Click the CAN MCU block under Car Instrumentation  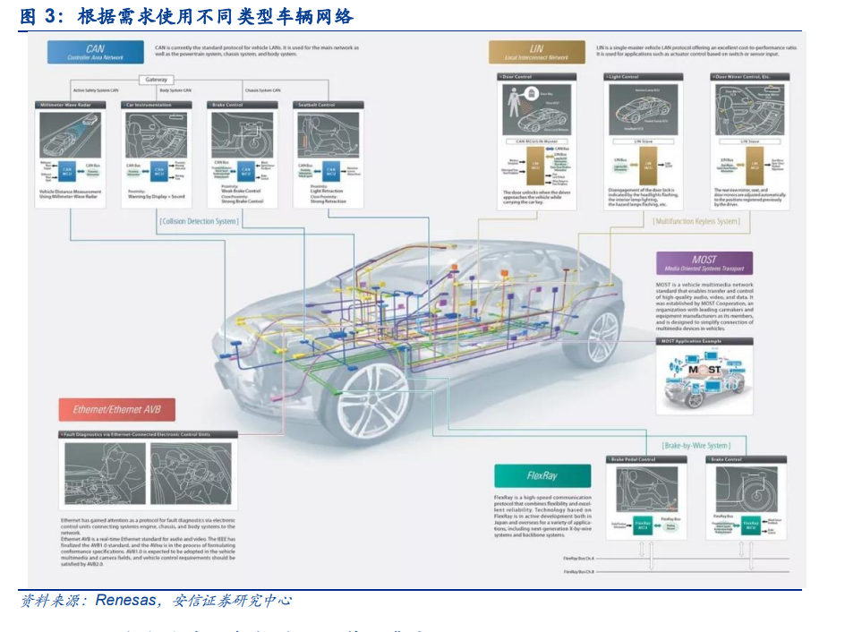point(159,171)
